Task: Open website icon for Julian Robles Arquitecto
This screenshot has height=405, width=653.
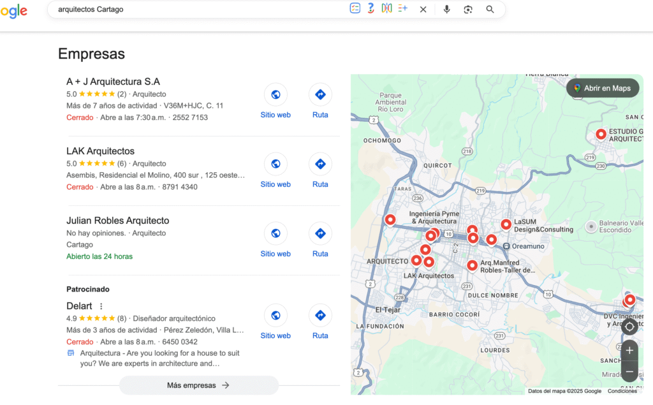Action: [x=275, y=233]
